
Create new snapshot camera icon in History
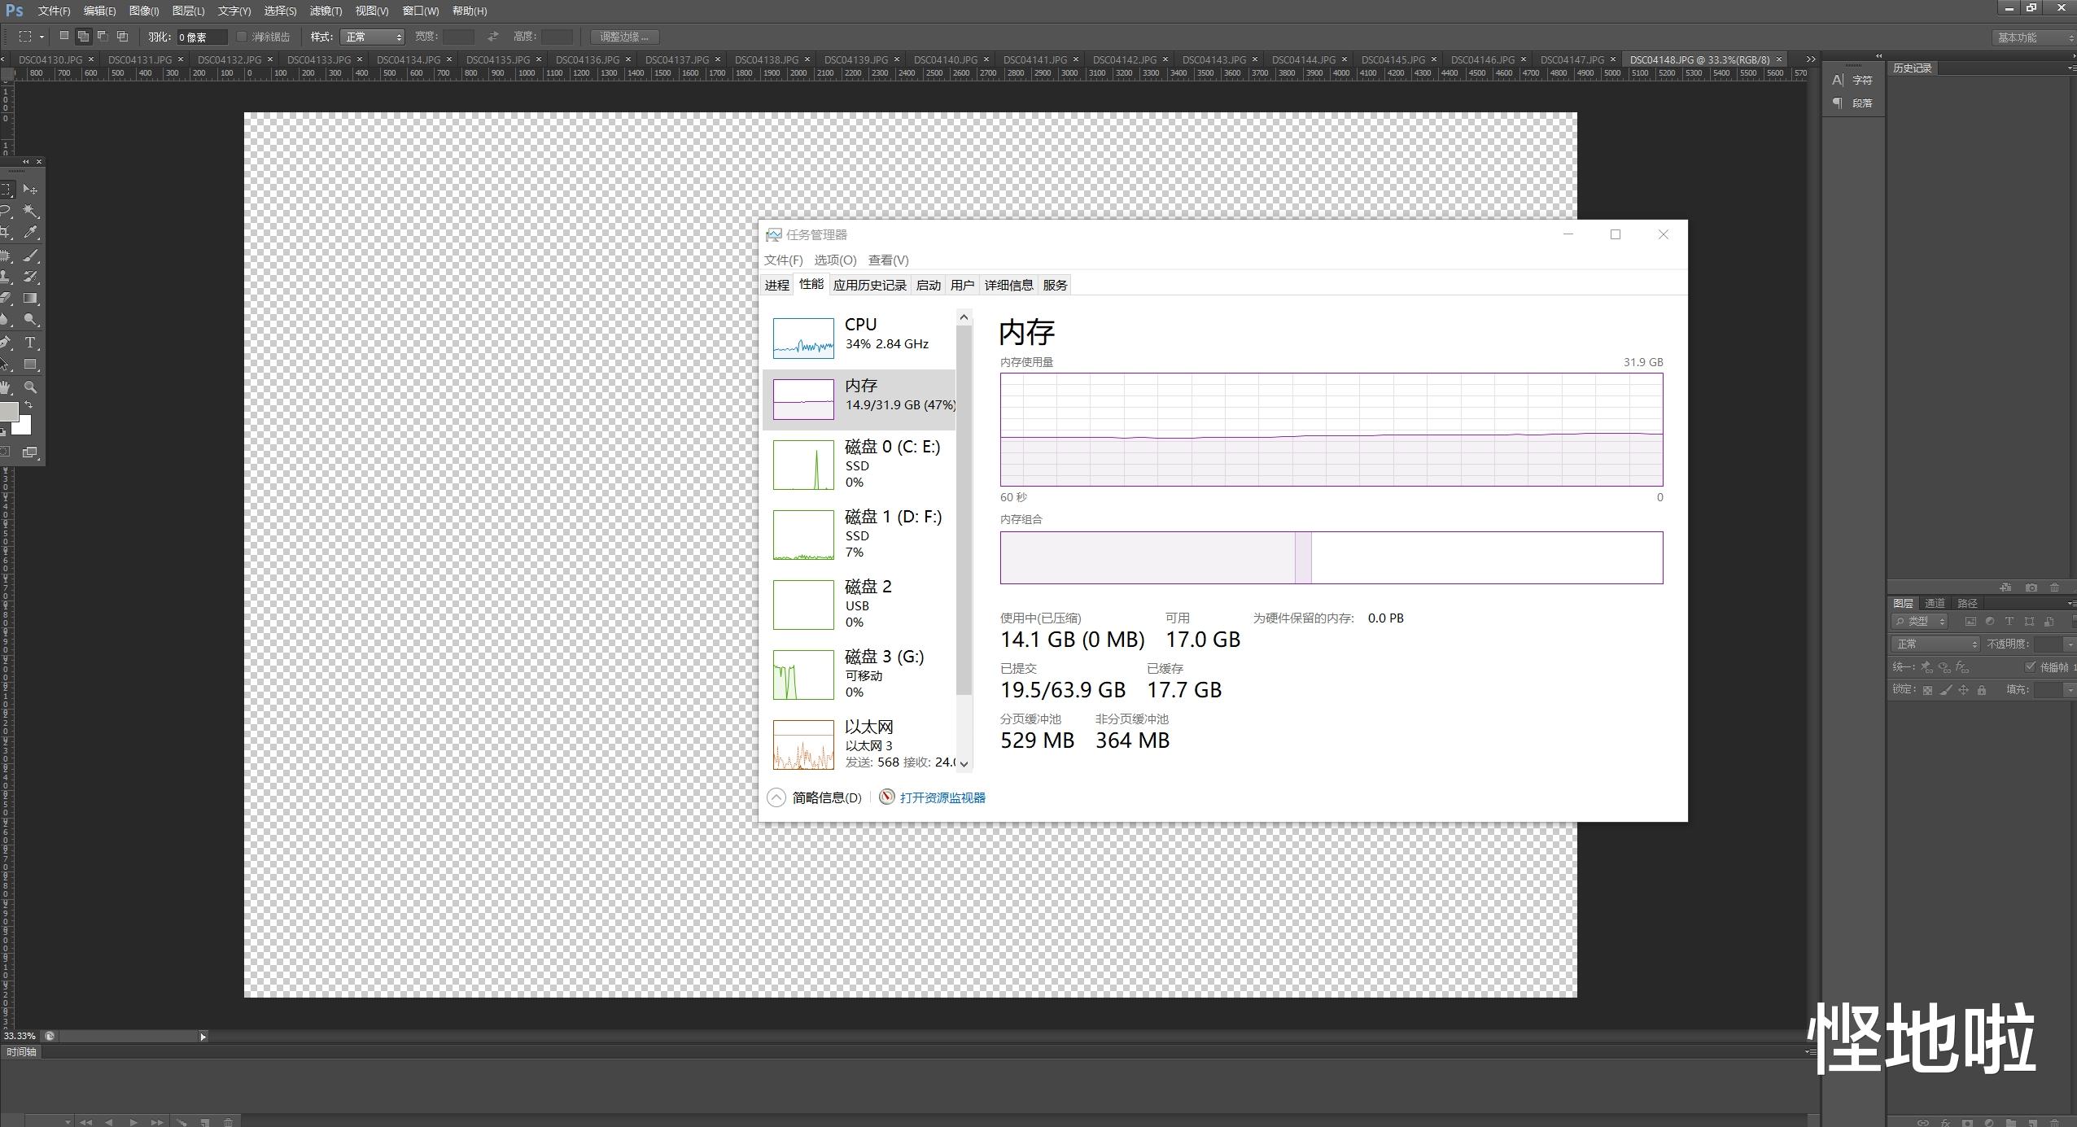click(x=2031, y=588)
